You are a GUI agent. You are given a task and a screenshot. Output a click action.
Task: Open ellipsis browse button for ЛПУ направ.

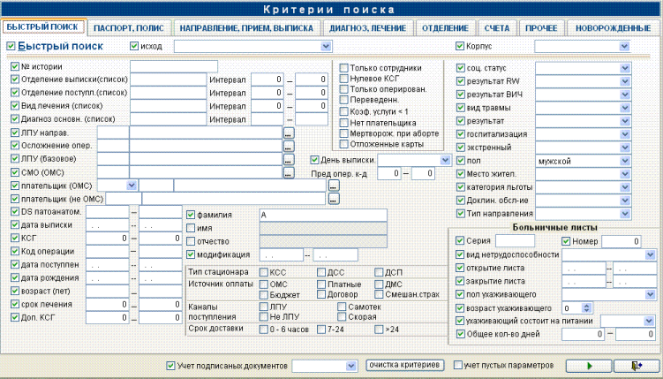(x=289, y=133)
